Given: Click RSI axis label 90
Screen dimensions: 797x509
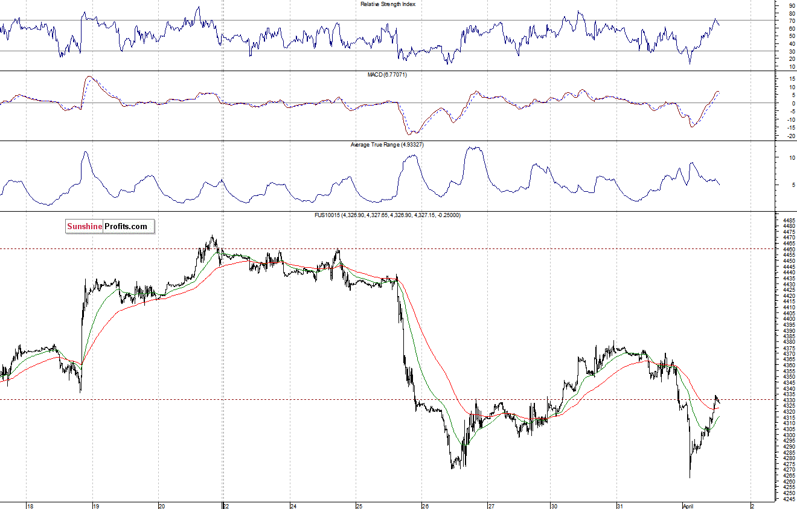Looking at the screenshot, I should pos(792,5).
